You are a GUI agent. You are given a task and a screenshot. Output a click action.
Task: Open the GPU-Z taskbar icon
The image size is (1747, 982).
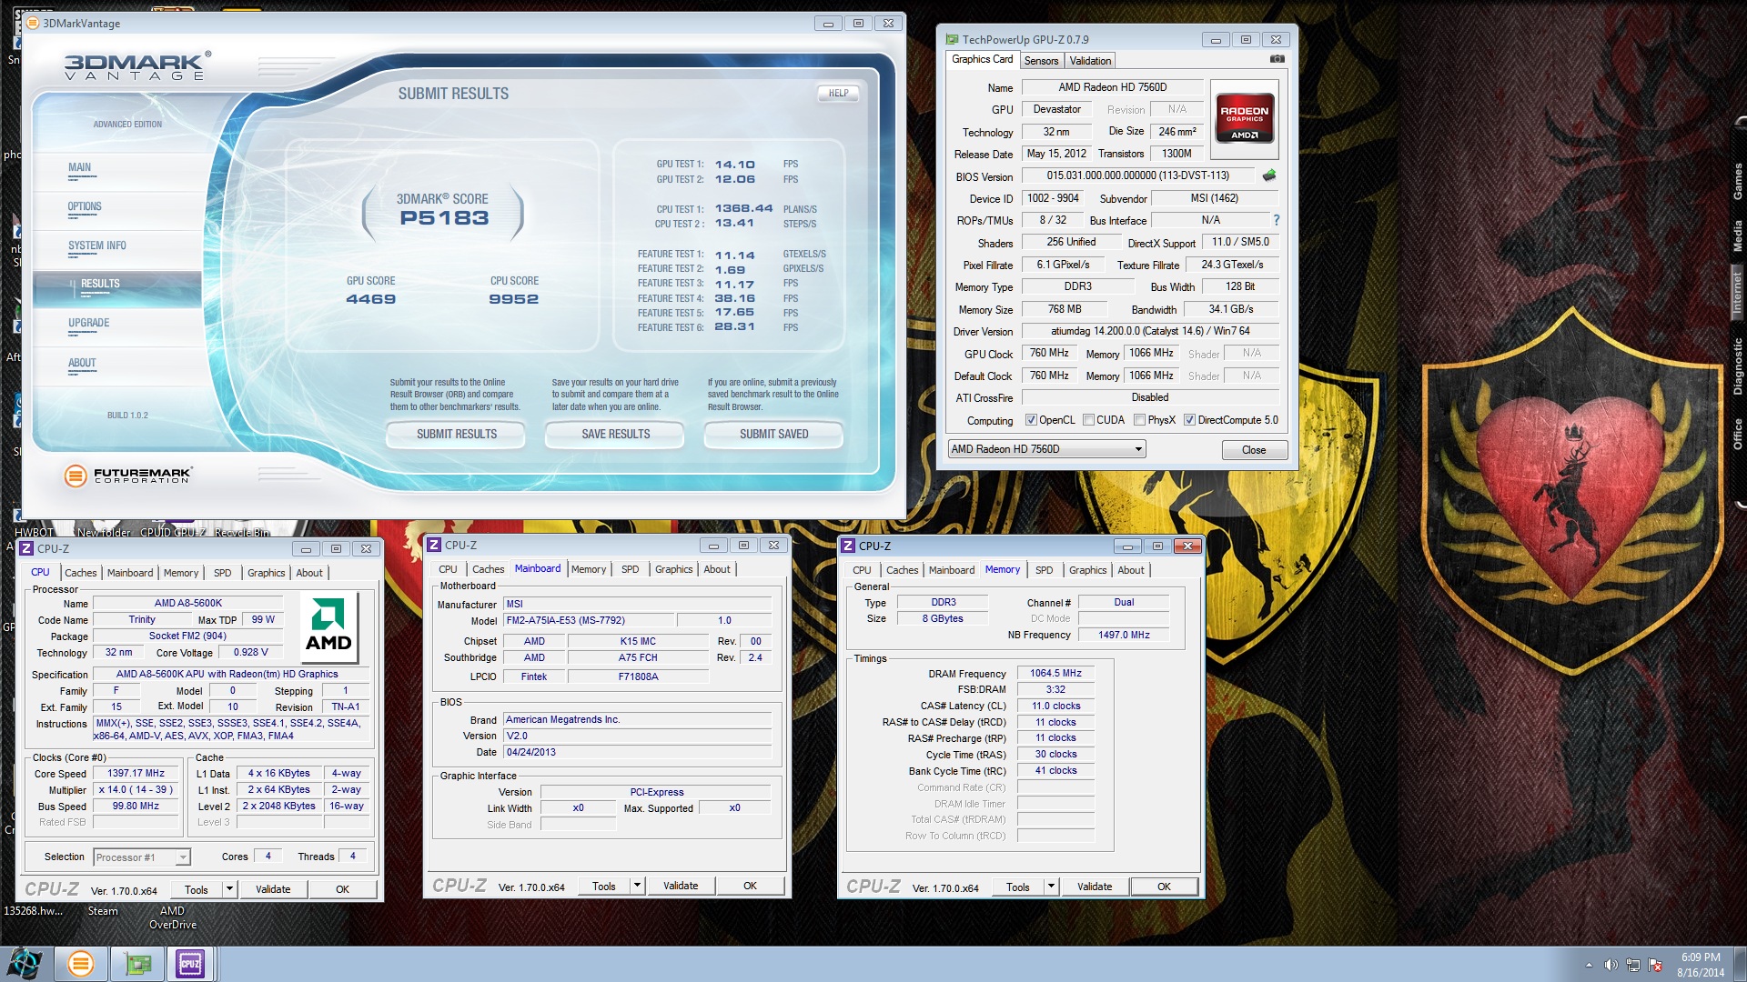pos(136,964)
